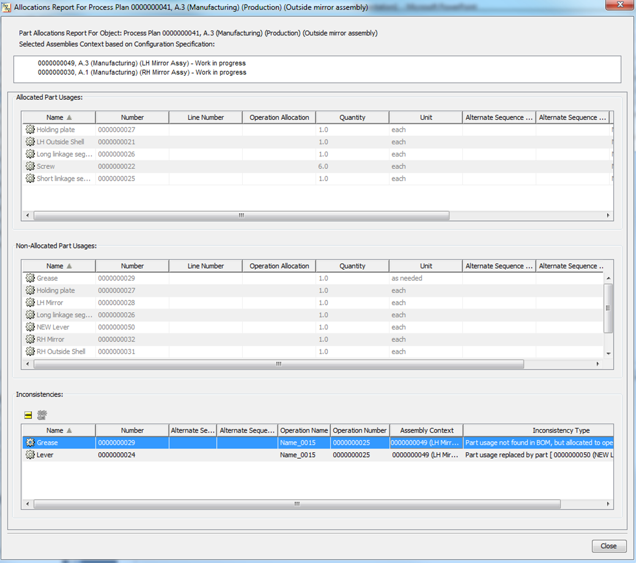Image resolution: width=636 pixels, height=563 pixels.
Task: Select the Holding plate part icon in Allocated Part Usages
Action: 29,129
